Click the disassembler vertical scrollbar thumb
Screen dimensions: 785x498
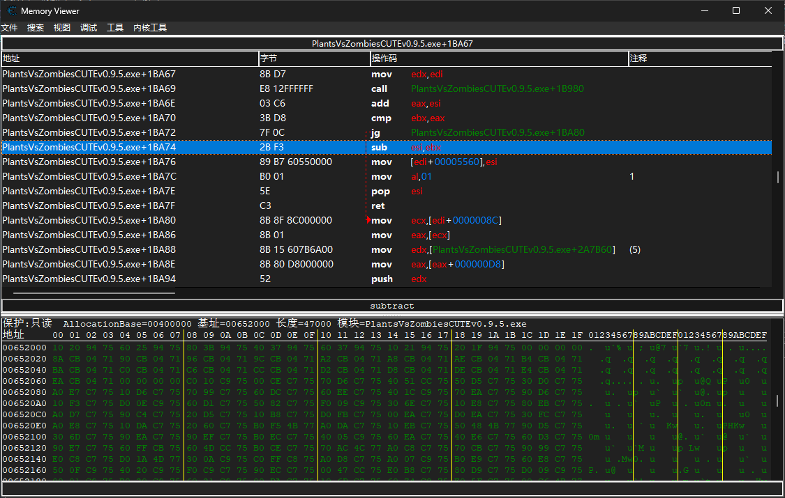click(778, 177)
